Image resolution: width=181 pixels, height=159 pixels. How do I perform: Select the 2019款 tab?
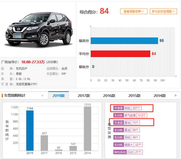59,96
